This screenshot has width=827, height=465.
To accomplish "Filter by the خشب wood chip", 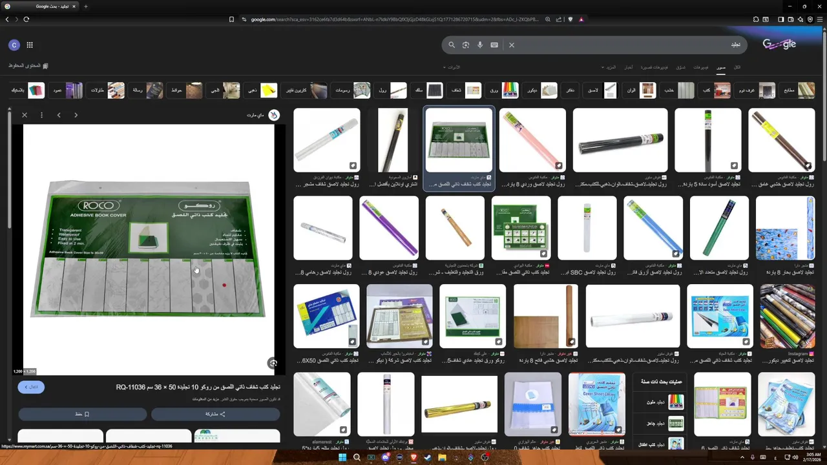I will (x=678, y=90).
